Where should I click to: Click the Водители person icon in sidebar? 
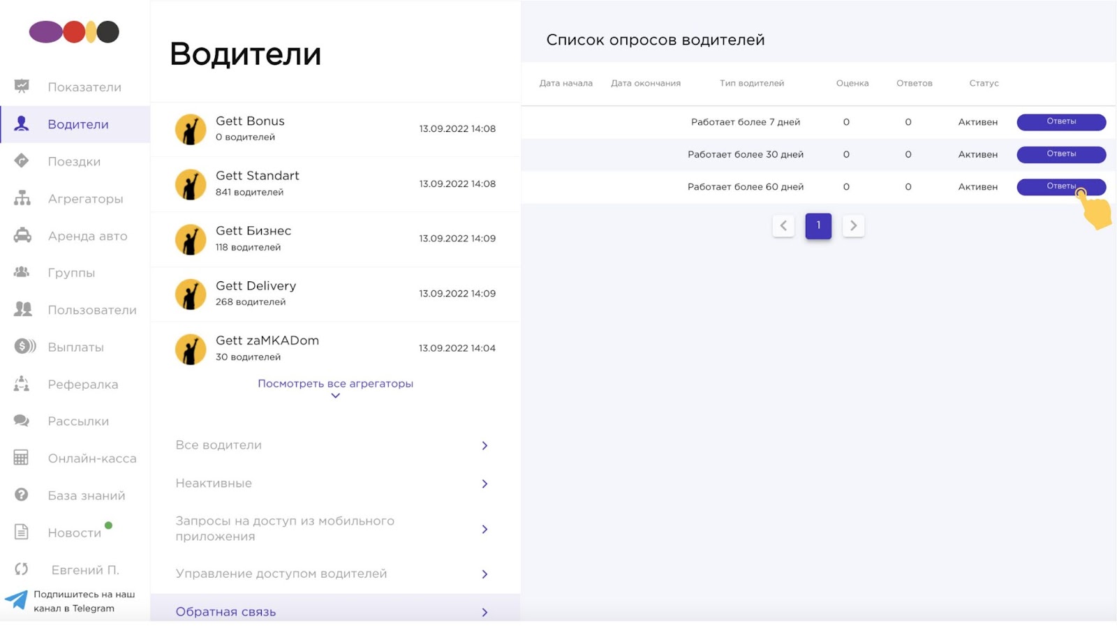click(x=22, y=124)
